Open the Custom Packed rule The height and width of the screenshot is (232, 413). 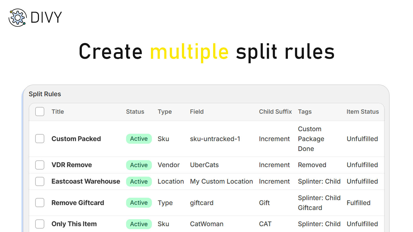76,139
